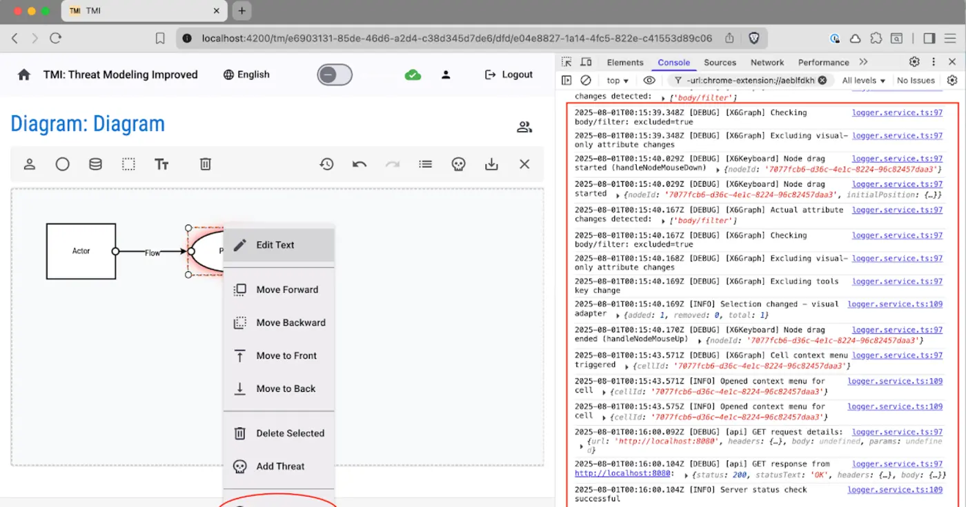
Task: Click the bookmark icon beside address bar
Action: tap(160, 39)
